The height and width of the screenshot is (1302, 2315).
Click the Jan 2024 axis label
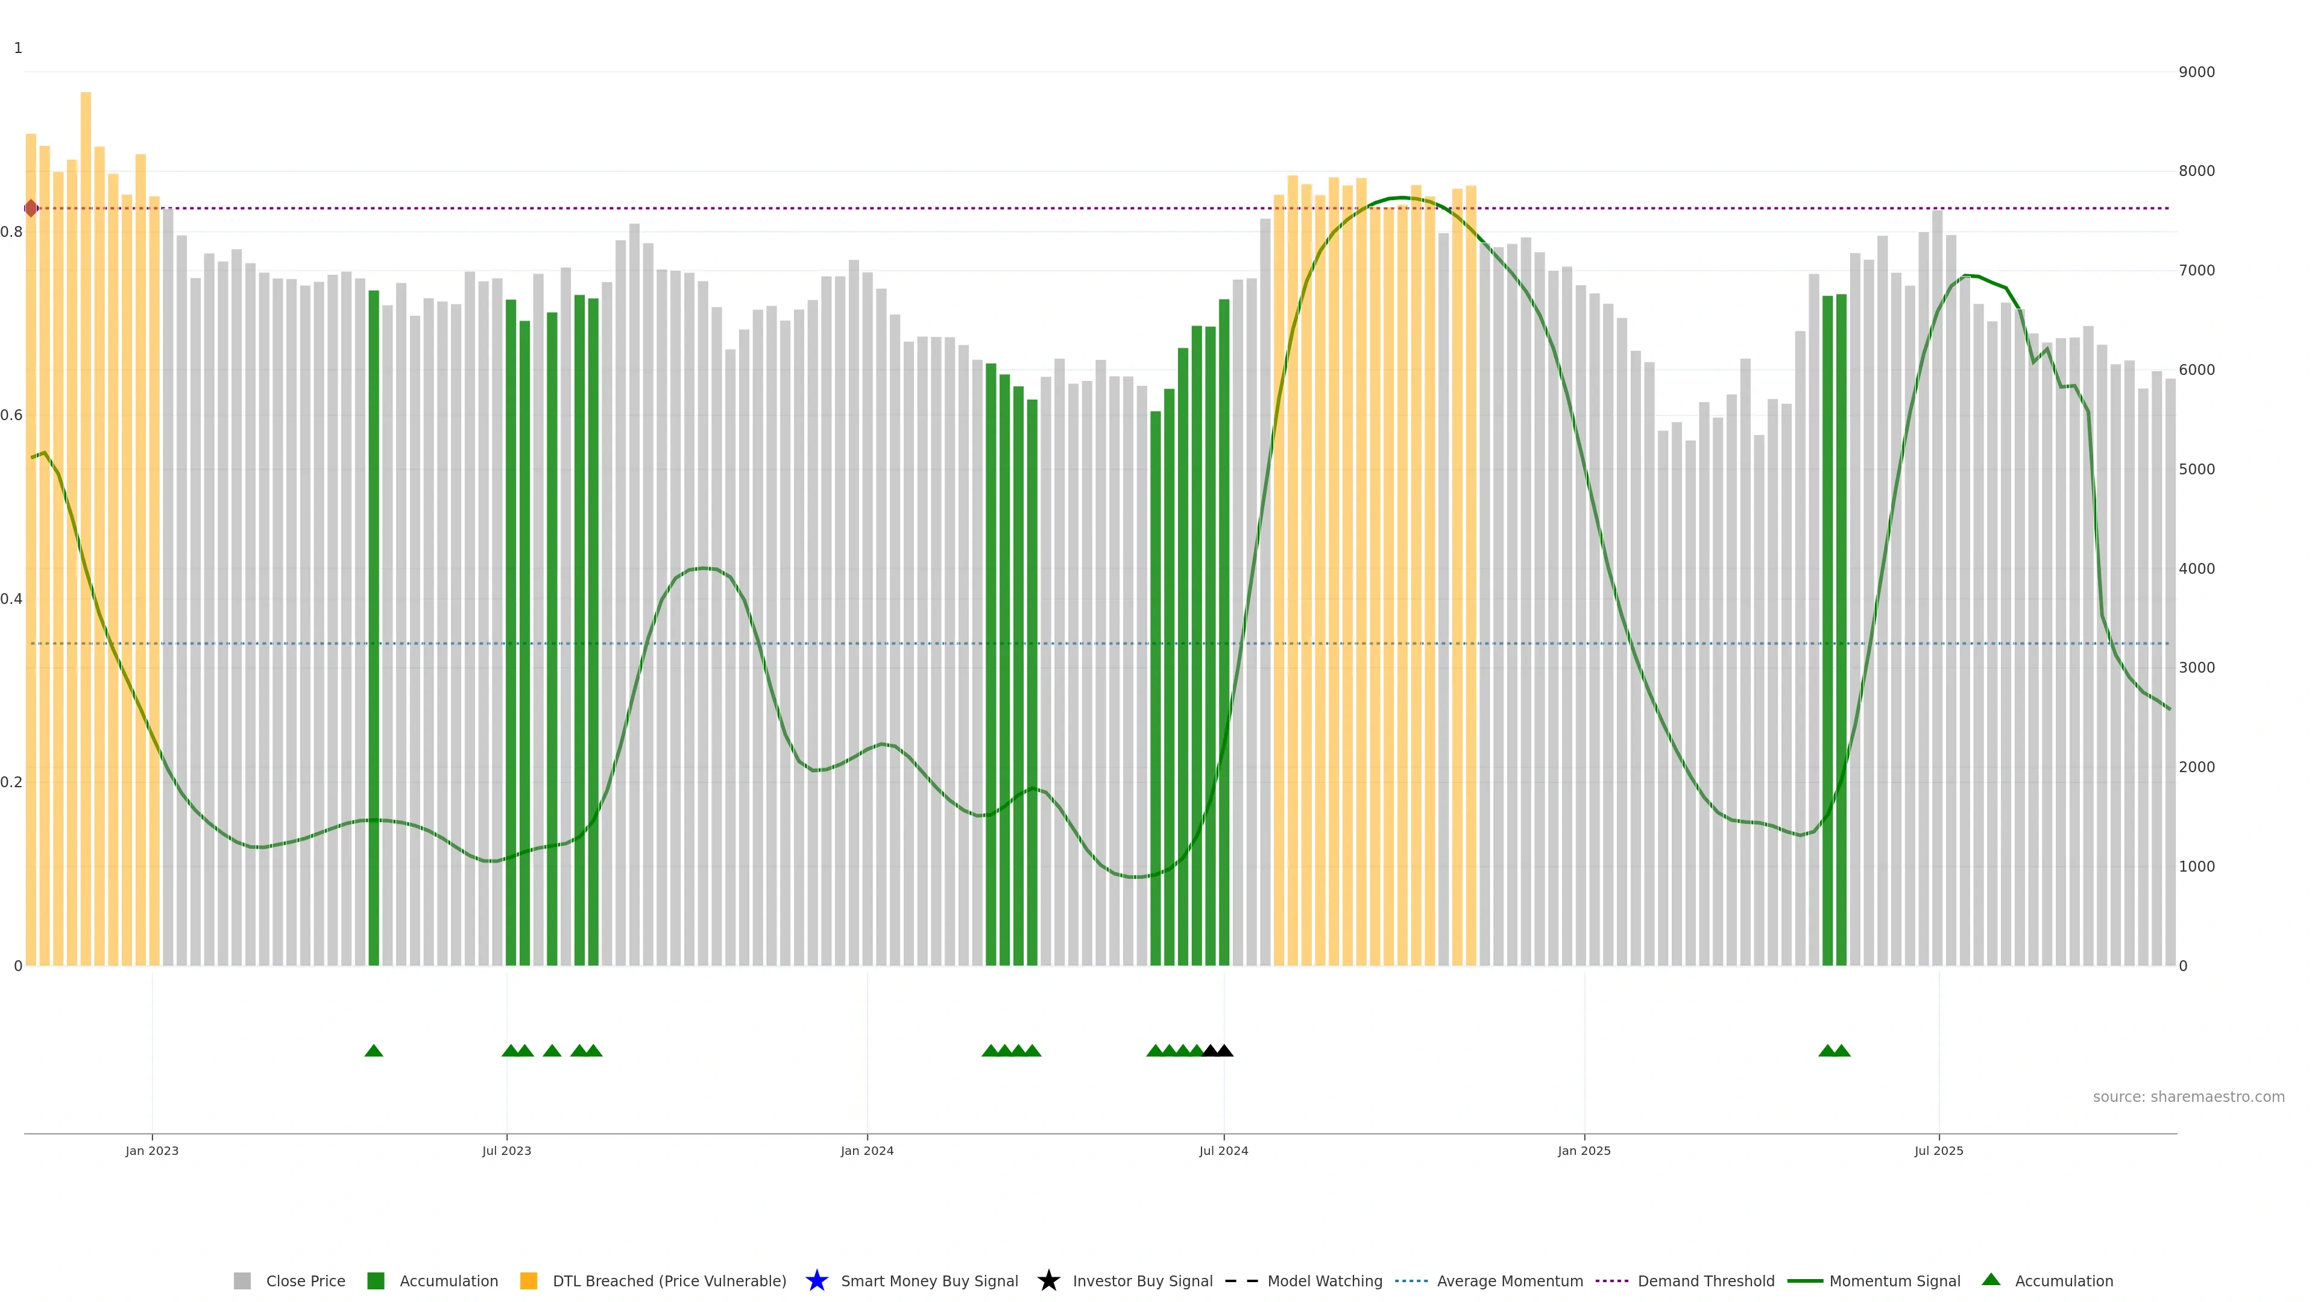point(866,1151)
